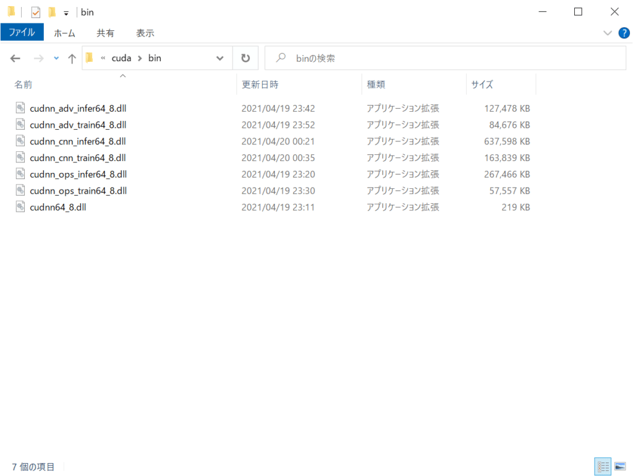
Task: Switch to details view layout
Action: coord(603,466)
